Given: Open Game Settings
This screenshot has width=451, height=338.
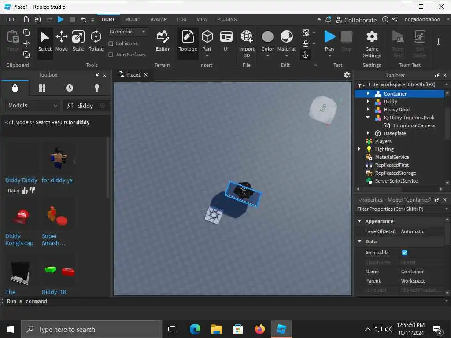Looking at the screenshot, I should [x=372, y=44].
